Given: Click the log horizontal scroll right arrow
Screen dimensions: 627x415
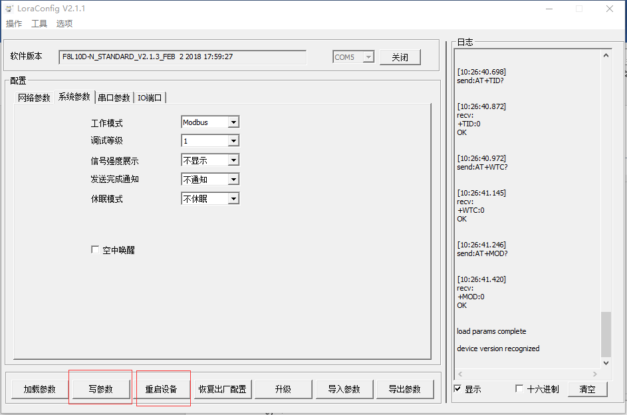Looking at the screenshot, I should (x=595, y=374).
